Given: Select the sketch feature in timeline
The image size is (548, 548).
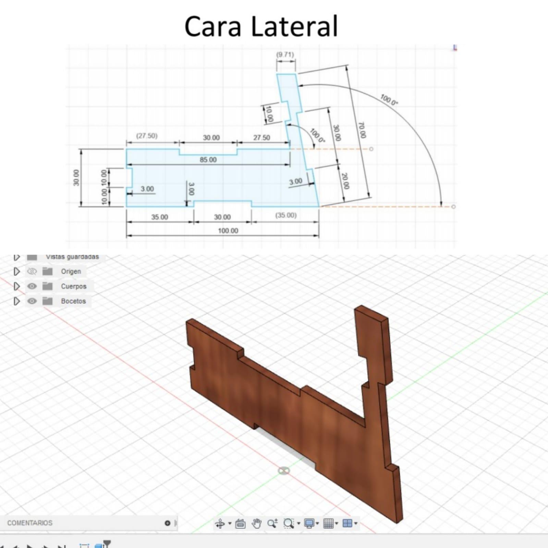Looking at the screenshot, I should 84,545.
